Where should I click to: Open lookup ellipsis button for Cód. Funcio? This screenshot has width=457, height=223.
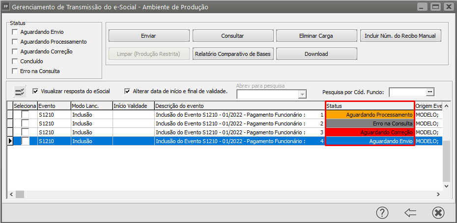[430, 92]
